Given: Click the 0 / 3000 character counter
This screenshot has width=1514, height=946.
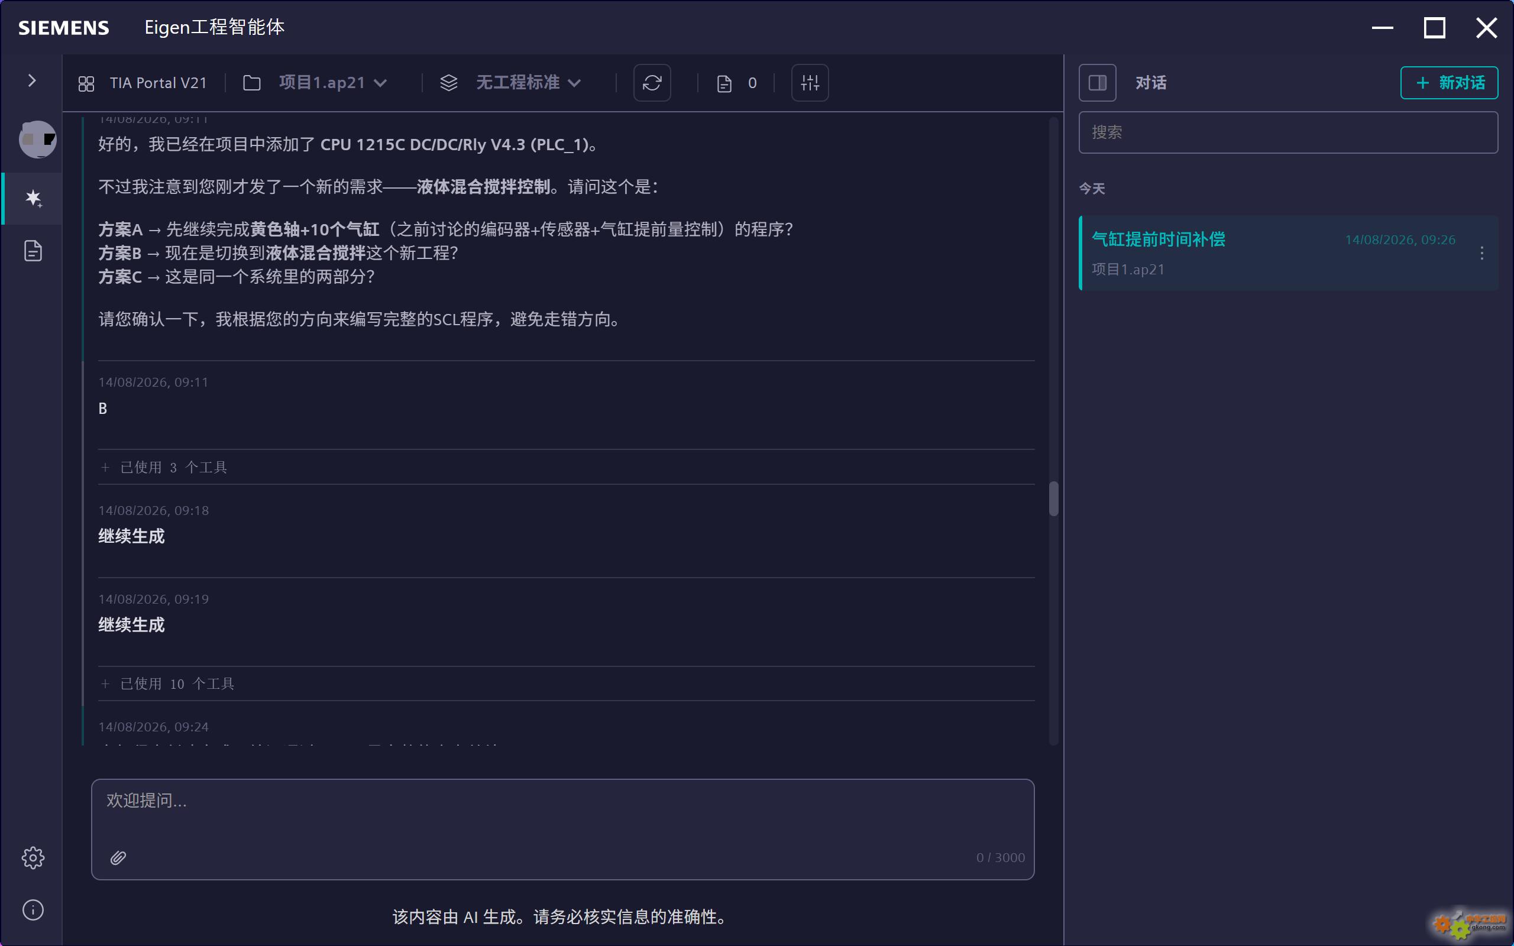Looking at the screenshot, I should coord(1001,857).
